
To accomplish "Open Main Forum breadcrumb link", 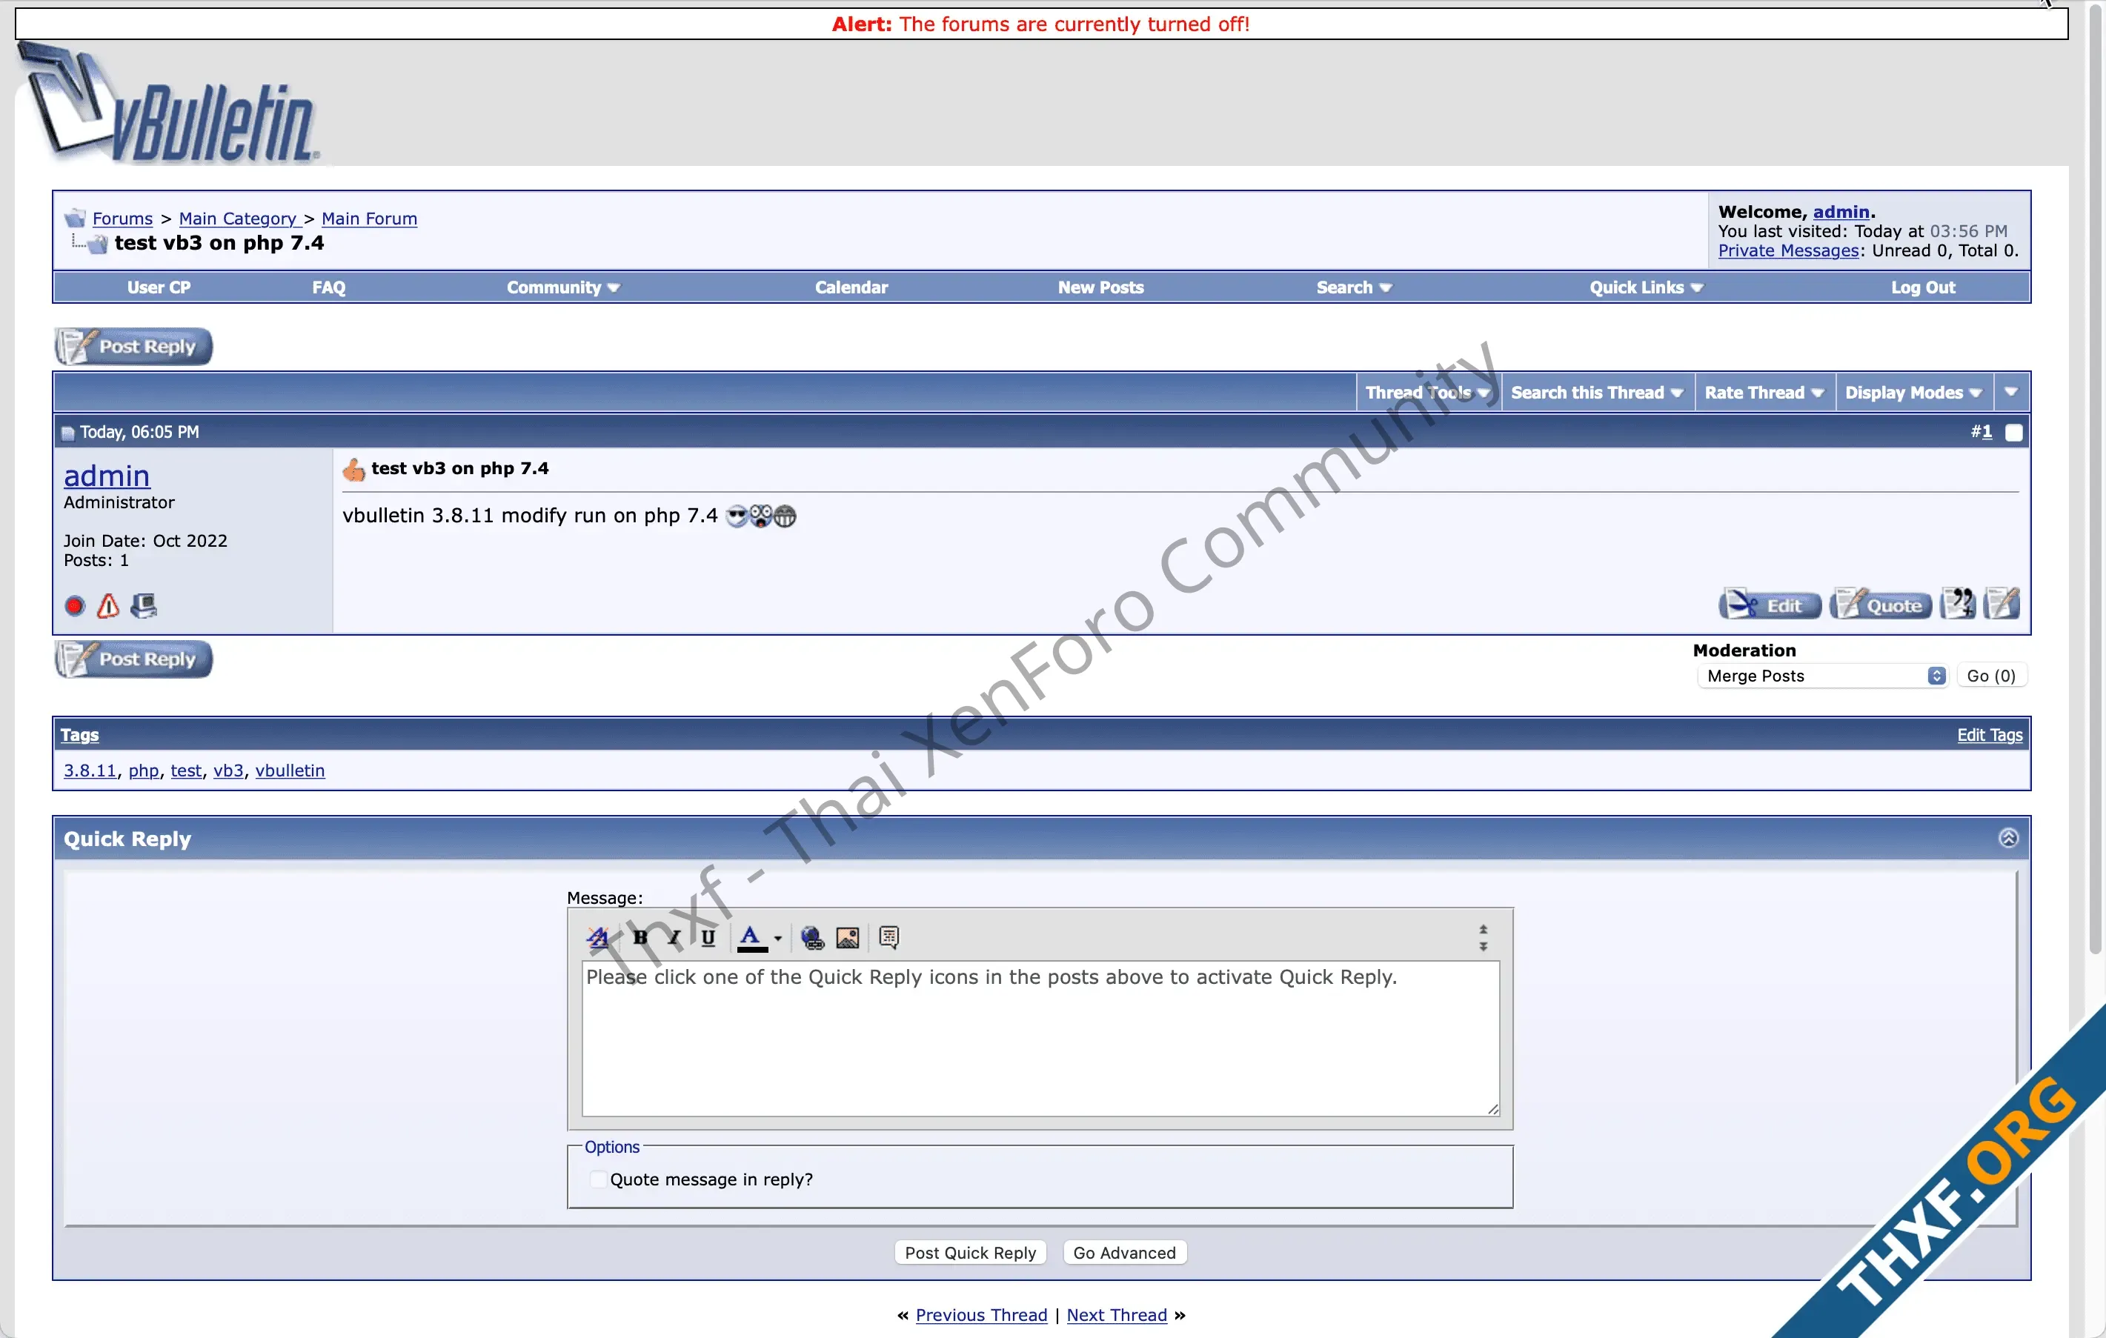I will tap(369, 219).
